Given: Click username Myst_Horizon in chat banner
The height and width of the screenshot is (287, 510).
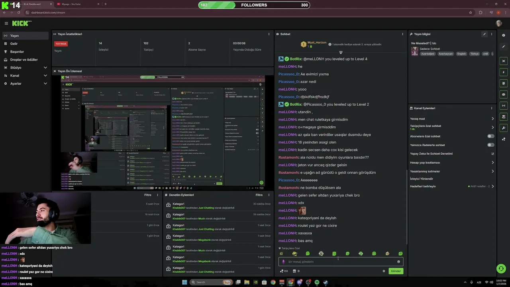Looking at the screenshot, I should [317, 43].
